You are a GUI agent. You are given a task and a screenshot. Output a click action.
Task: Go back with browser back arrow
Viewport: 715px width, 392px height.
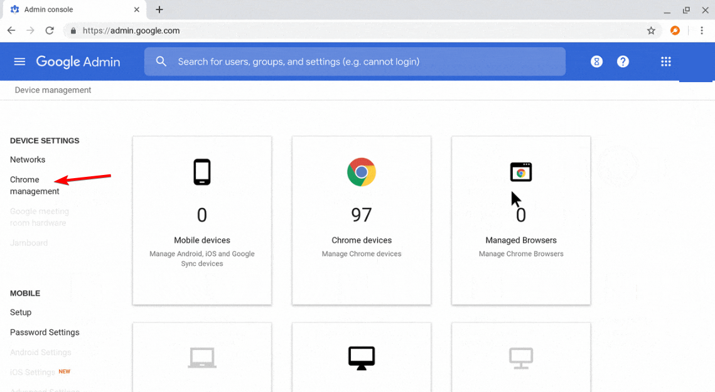(11, 31)
